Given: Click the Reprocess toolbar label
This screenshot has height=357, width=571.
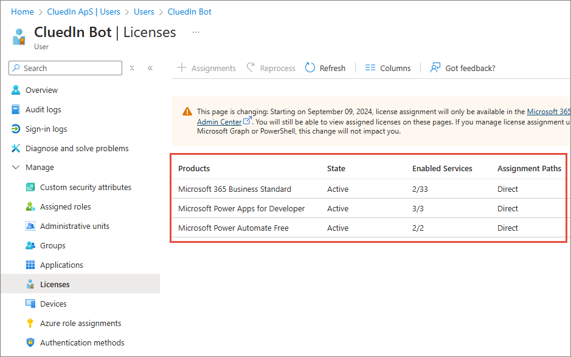Looking at the screenshot, I should click(x=277, y=68).
